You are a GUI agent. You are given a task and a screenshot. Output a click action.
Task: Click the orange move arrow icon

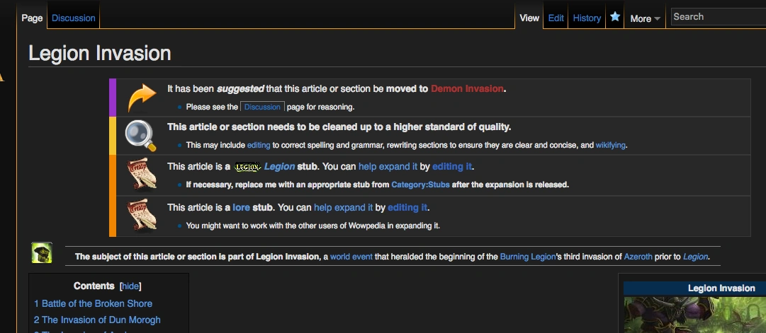(x=142, y=98)
